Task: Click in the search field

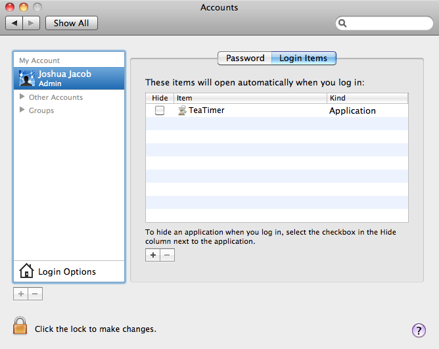Action: [x=384, y=23]
